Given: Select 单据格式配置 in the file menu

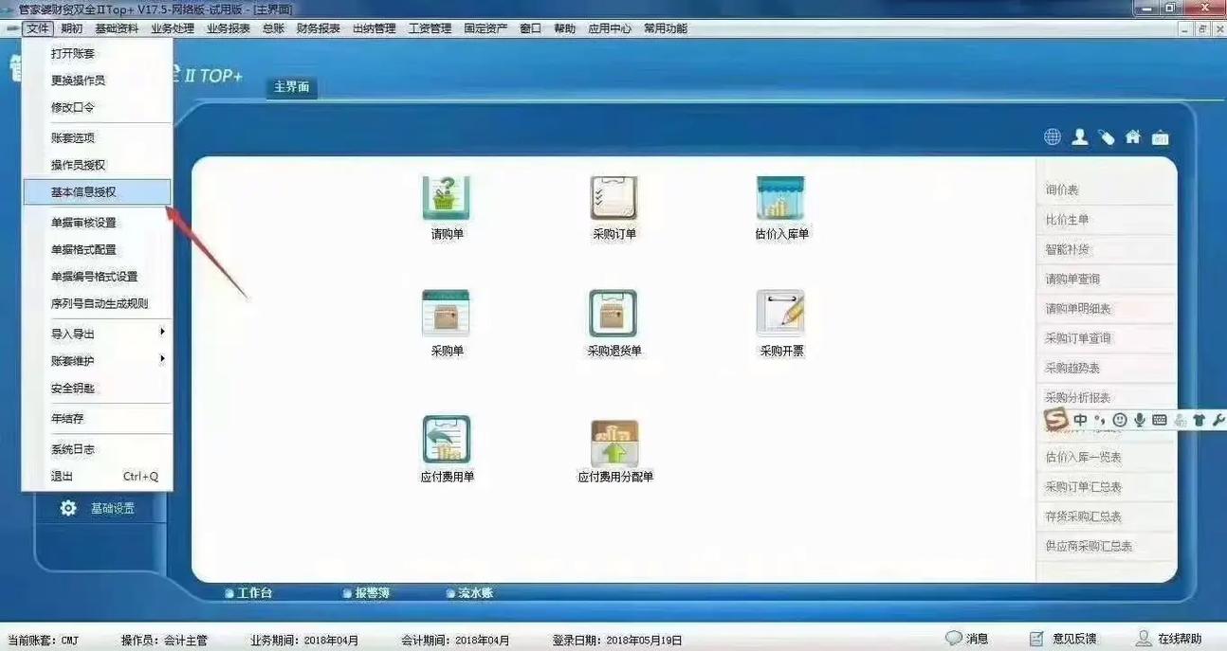Looking at the screenshot, I should coord(97,249).
